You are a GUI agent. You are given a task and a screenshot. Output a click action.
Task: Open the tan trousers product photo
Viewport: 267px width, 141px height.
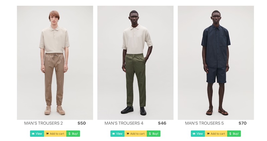pos(55,63)
